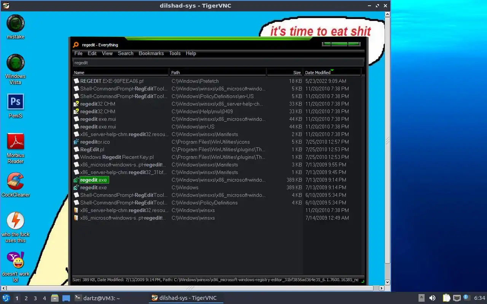Click the VNC vertical scrollbar down arrow
Screen dimensions: 487x304
click(x=387, y=282)
